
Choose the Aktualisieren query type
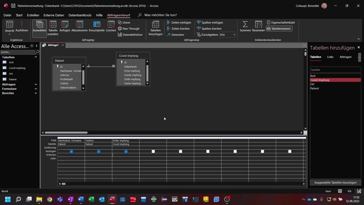point(79,26)
